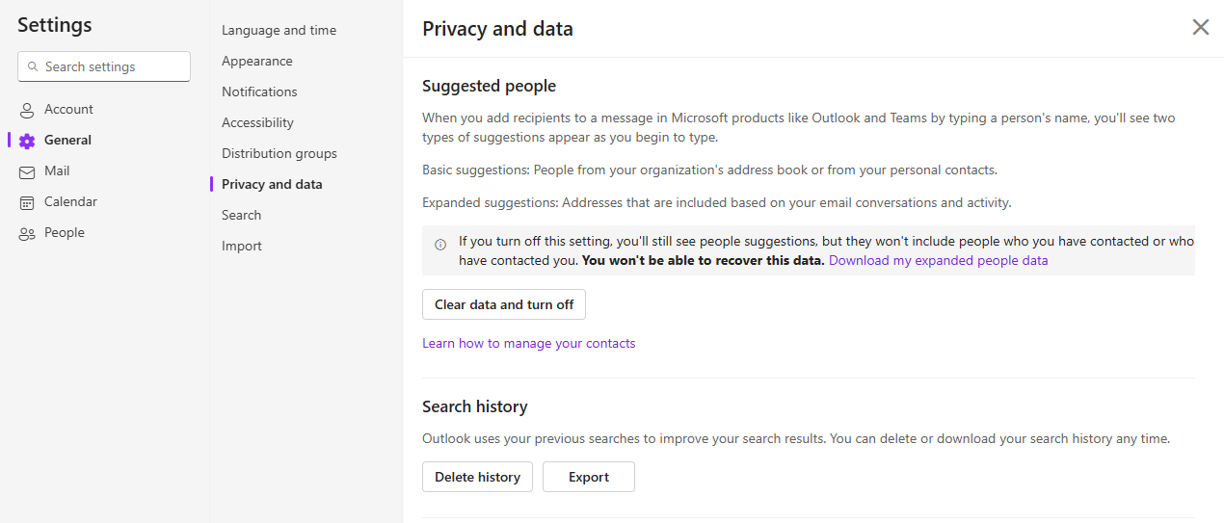
Task: Select Distribution groups option
Action: click(x=279, y=153)
